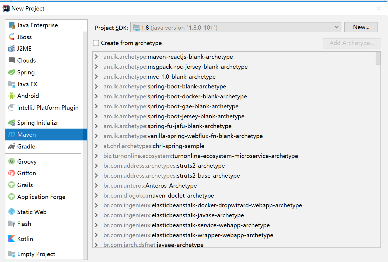Click the SDK folder icon in combo box
Screen dimensions: 388x262
(x=137, y=27)
